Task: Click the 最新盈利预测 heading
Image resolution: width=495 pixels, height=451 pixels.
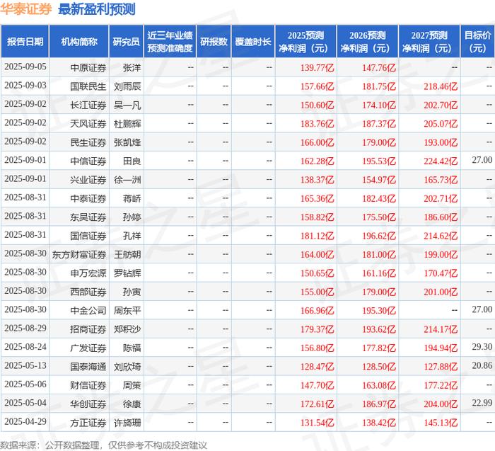Action: [97, 9]
